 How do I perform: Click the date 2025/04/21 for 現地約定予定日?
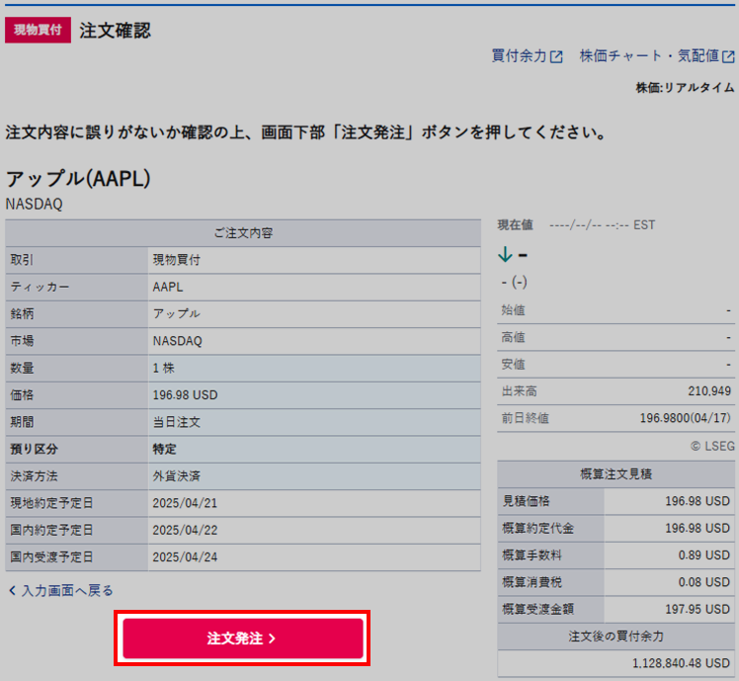click(185, 503)
